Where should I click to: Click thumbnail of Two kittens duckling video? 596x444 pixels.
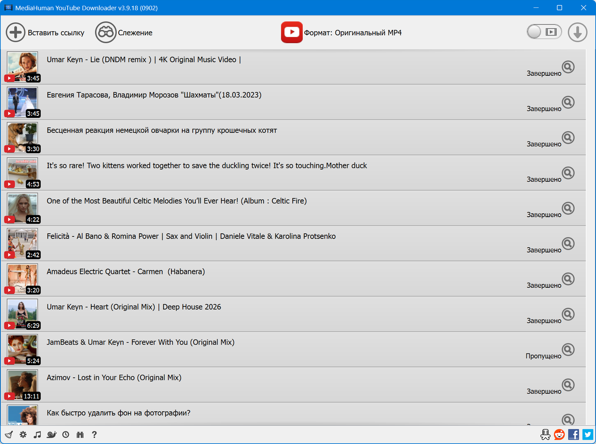23,172
